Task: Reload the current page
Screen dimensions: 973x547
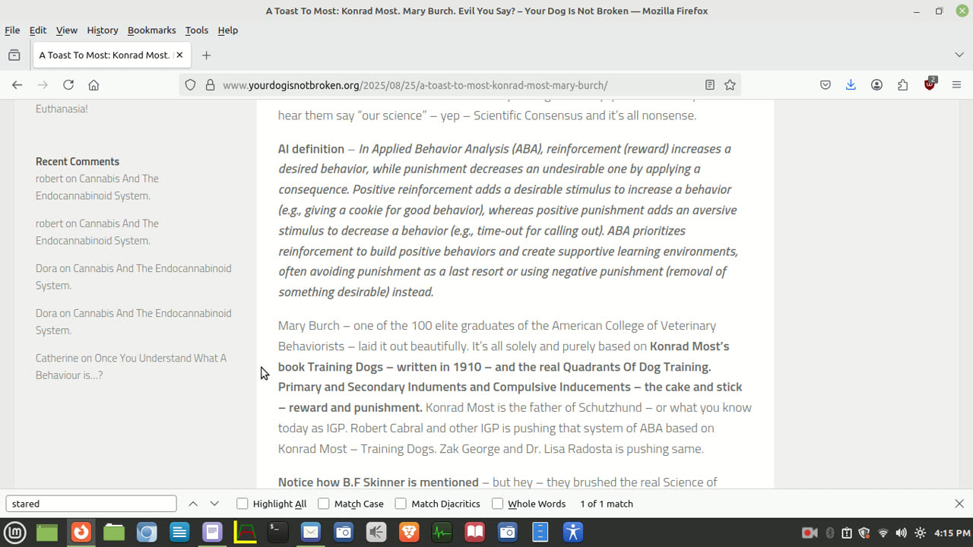Action: (68, 85)
